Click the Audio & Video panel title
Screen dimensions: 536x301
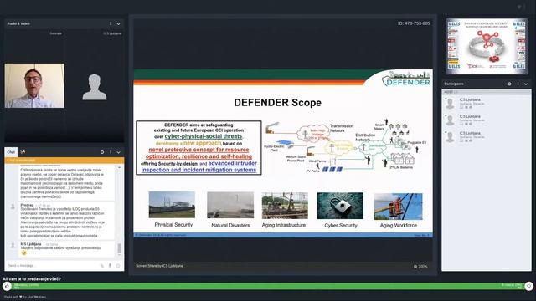tap(18, 24)
